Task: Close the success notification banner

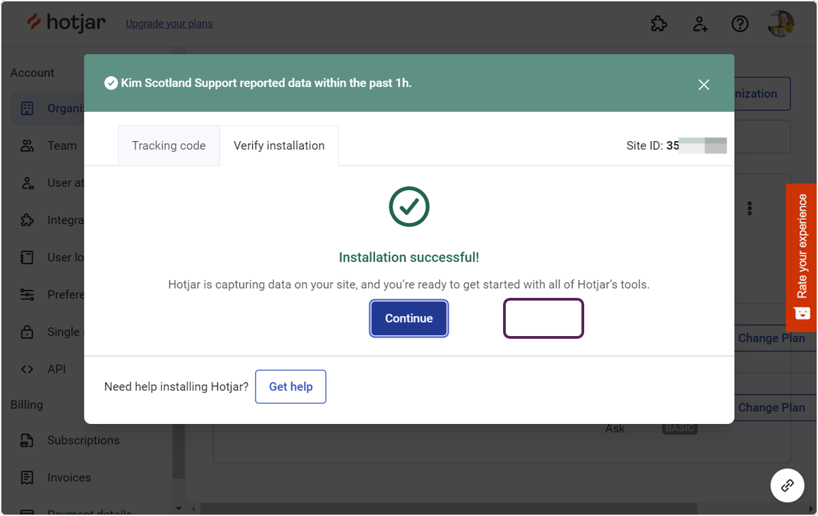Action: (704, 85)
